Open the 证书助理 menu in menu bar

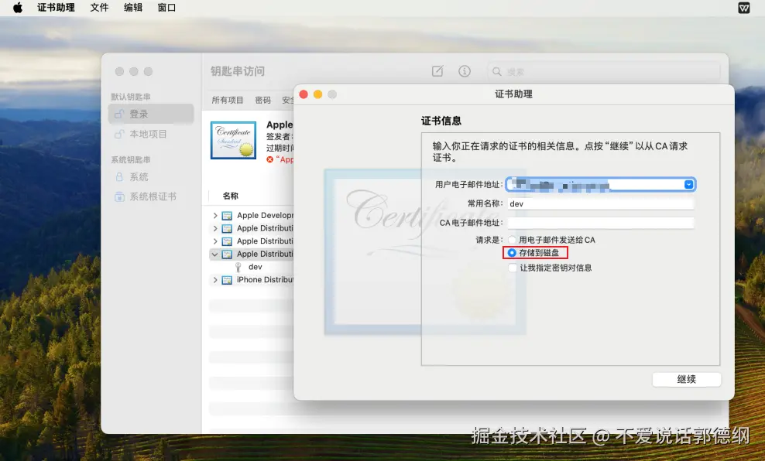56,8
